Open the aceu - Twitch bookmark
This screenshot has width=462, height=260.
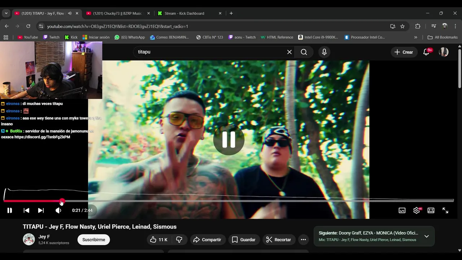pos(242,37)
